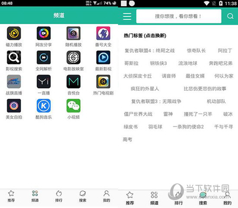The image size is (238, 208).
Task: Choose the 哥斯拉 hot tag
Action: (x=131, y=63)
